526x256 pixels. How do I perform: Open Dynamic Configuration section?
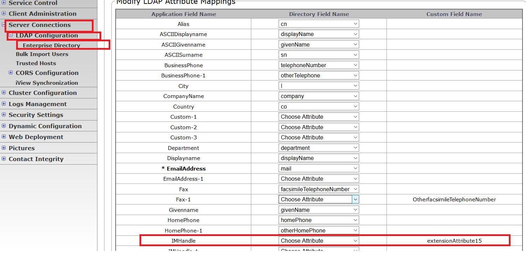[x=45, y=126]
